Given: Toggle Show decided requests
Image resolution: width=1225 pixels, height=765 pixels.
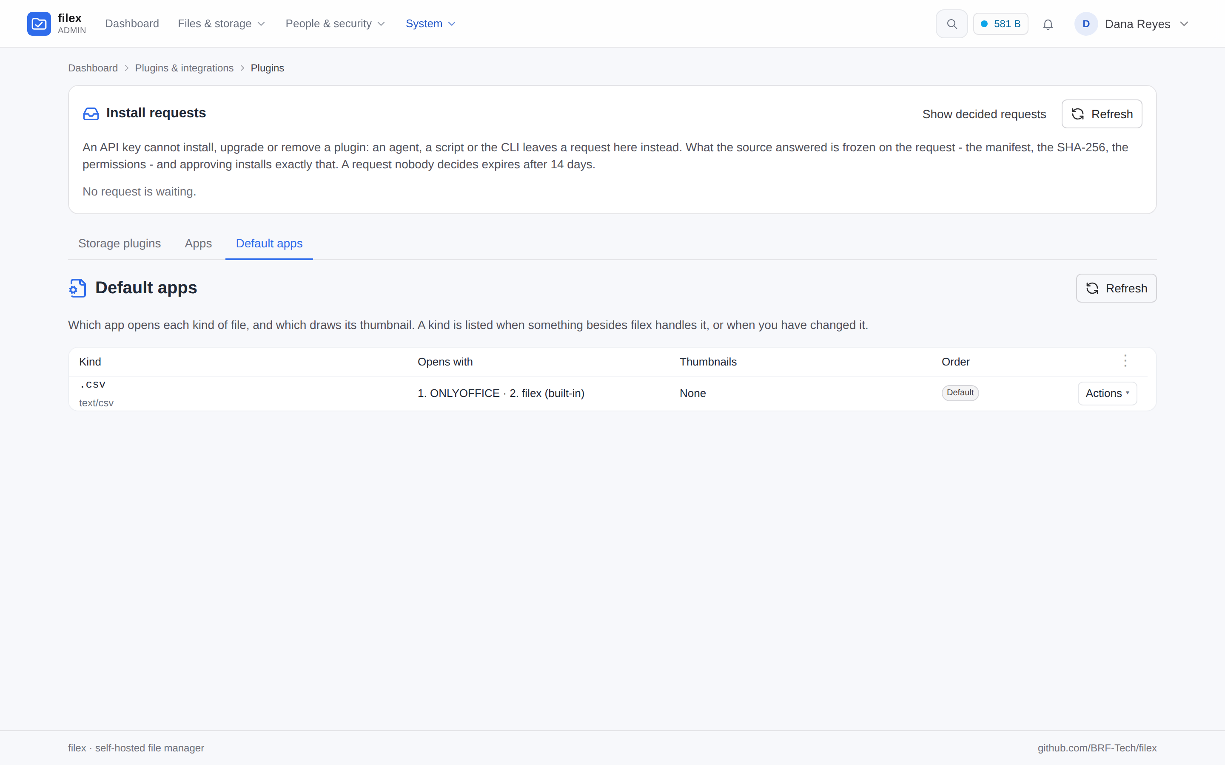Looking at the screenshot, I should pyautogui.click(x=984, y=114).
